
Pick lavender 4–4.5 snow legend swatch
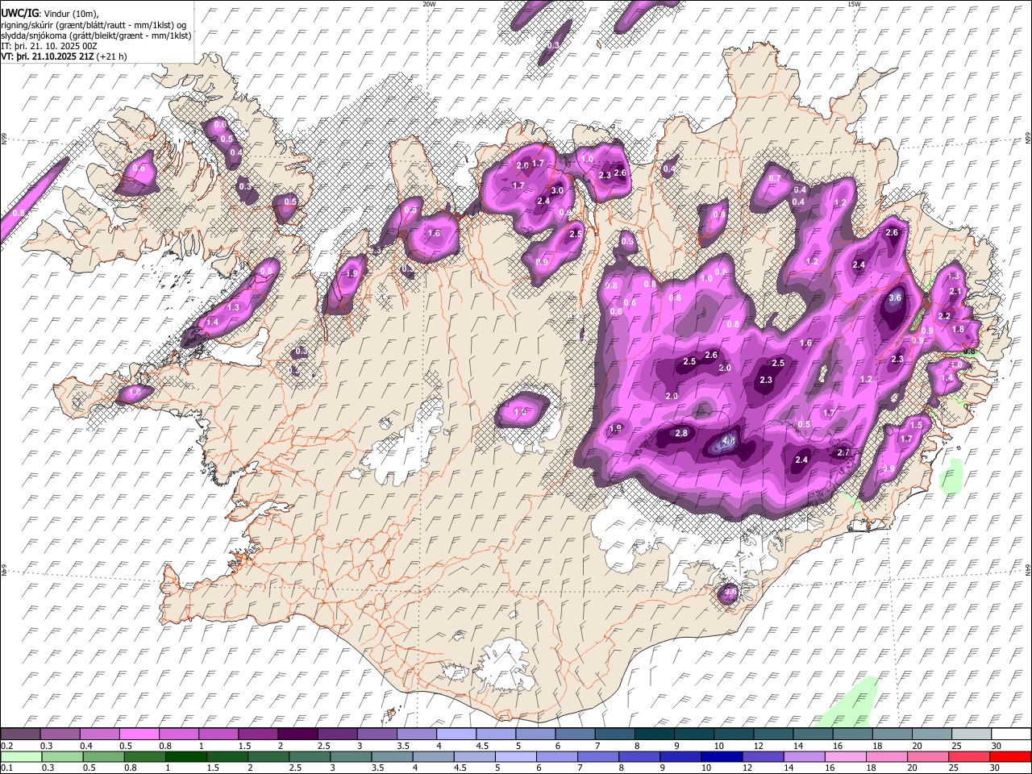456,734
